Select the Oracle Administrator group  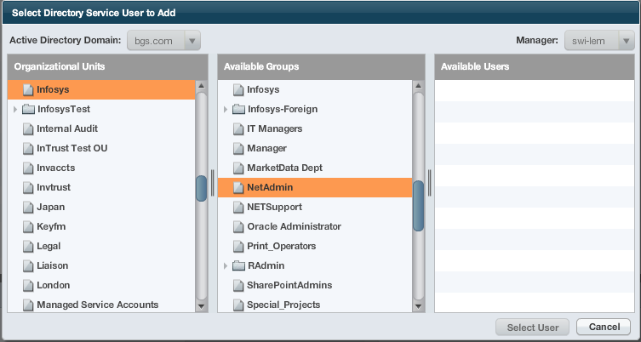[x=315, y=227]
